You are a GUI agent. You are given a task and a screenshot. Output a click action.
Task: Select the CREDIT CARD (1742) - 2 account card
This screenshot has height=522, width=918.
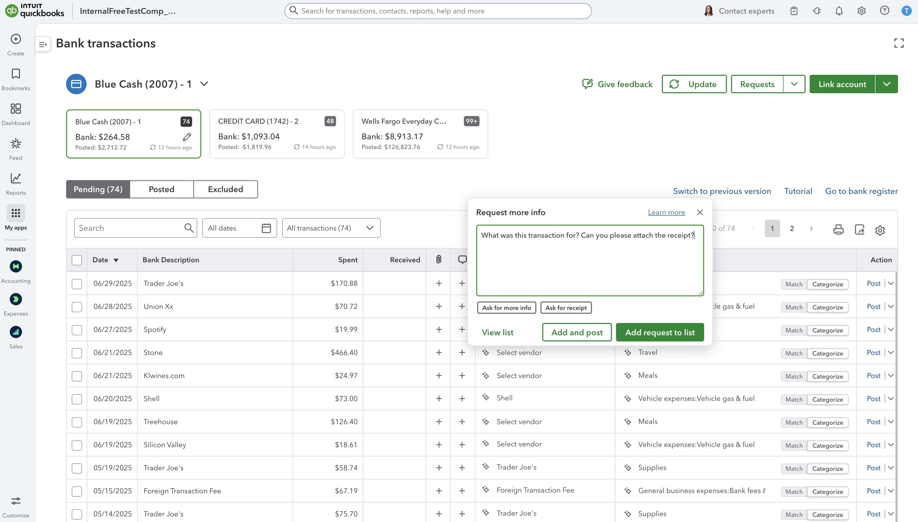(x=277, y=134)
